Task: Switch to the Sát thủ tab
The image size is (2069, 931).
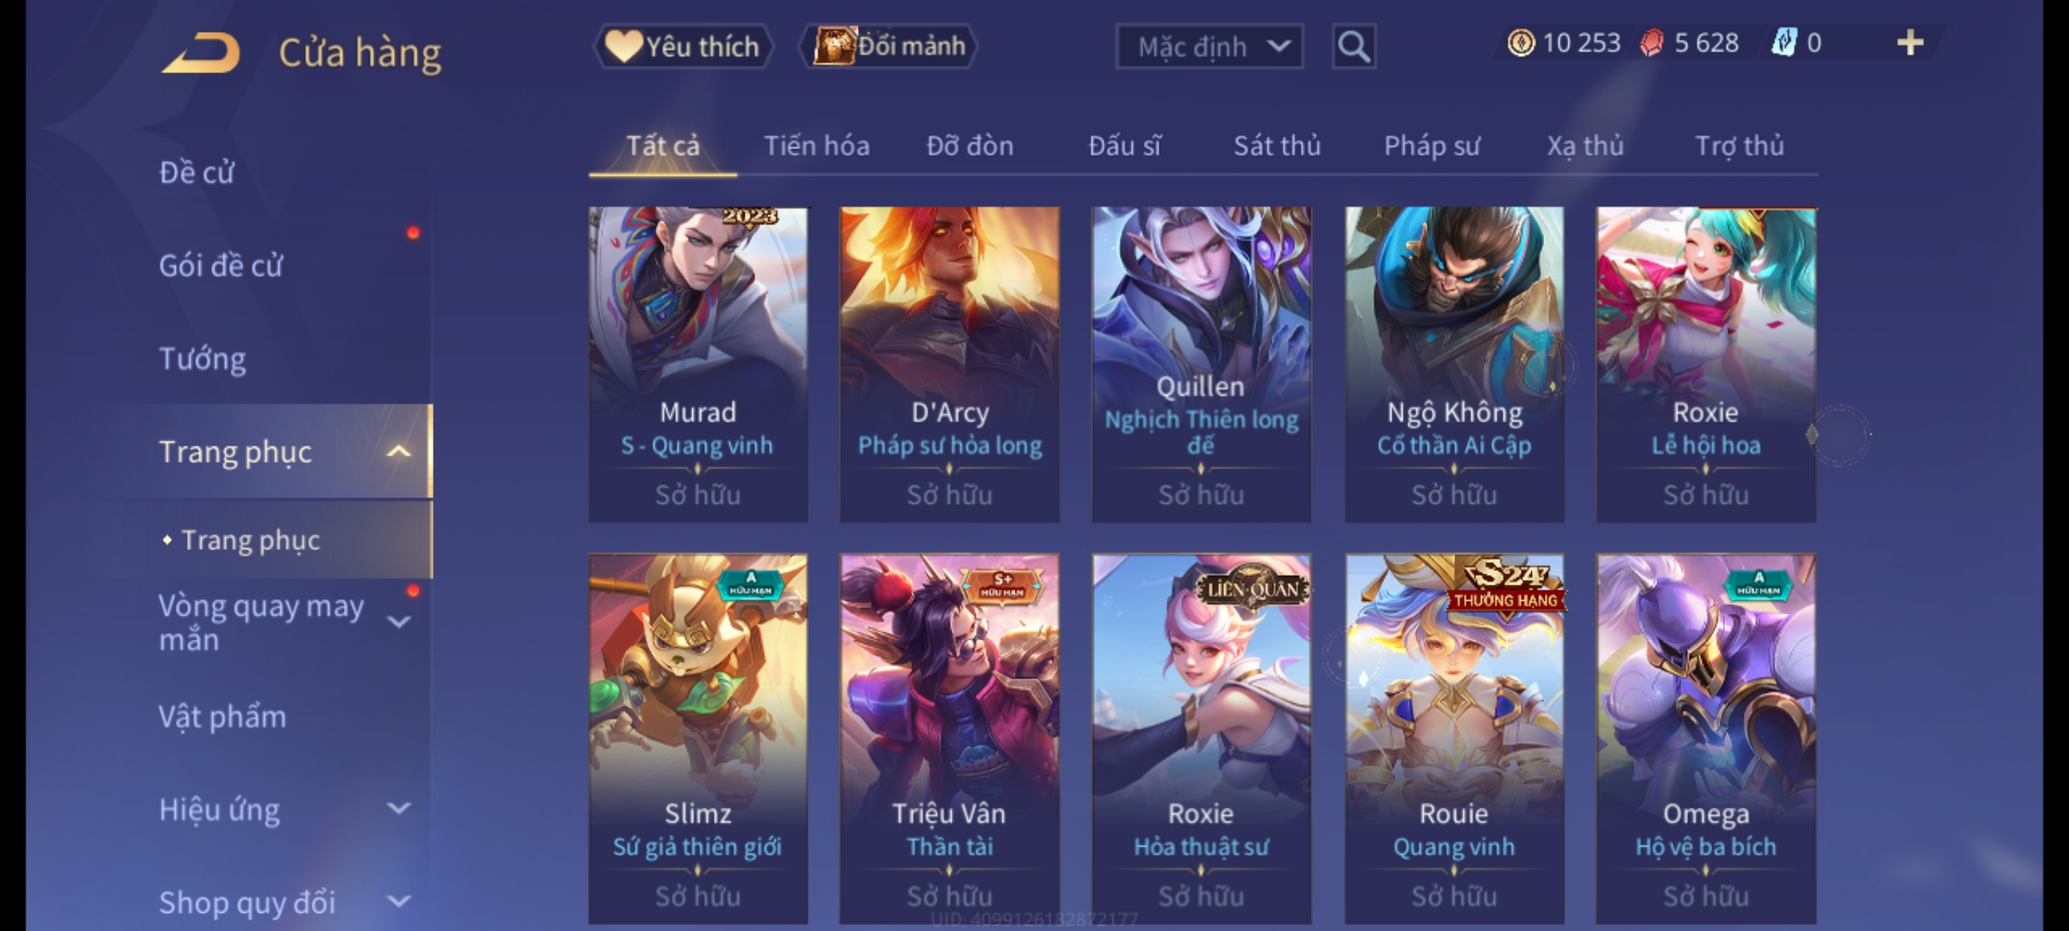Action: click(1277, 146)
